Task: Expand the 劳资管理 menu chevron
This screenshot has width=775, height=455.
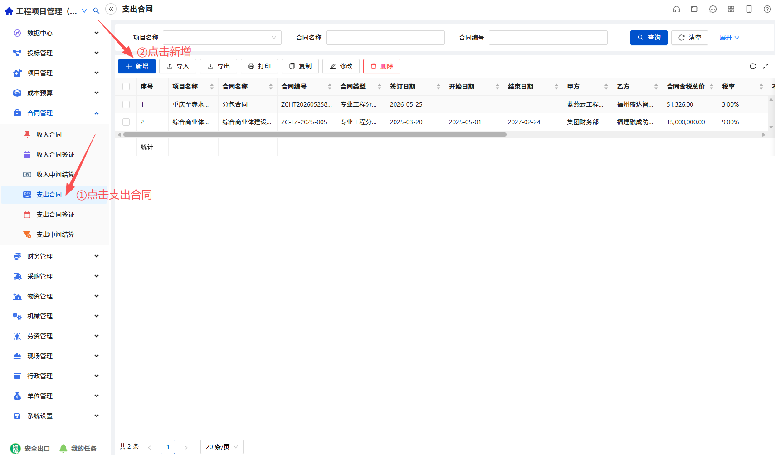Action: (x=97, y=336)
